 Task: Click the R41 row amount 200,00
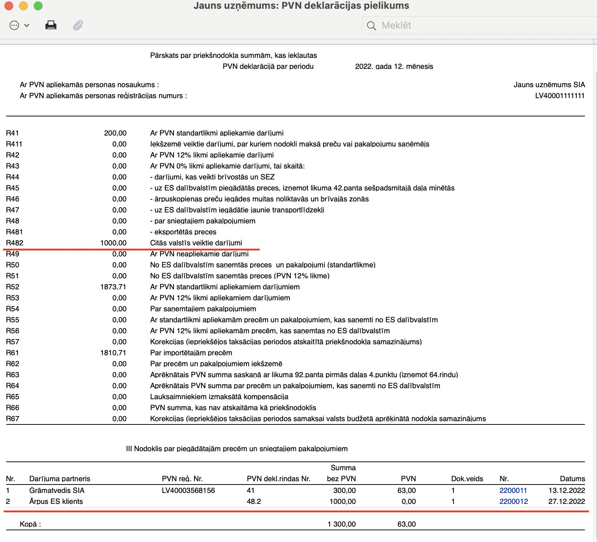click(x=115, y=133)
